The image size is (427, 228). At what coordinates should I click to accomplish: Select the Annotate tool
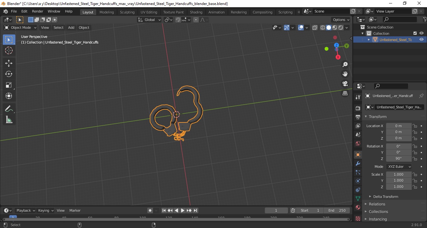tap(9, 109)
